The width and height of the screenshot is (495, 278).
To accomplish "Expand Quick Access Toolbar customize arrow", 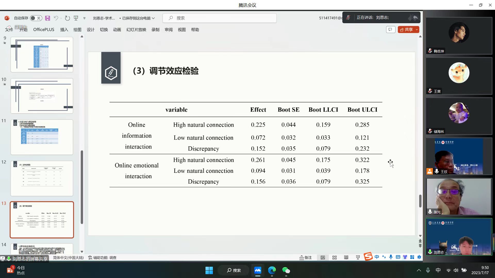I will click(84, 18).
